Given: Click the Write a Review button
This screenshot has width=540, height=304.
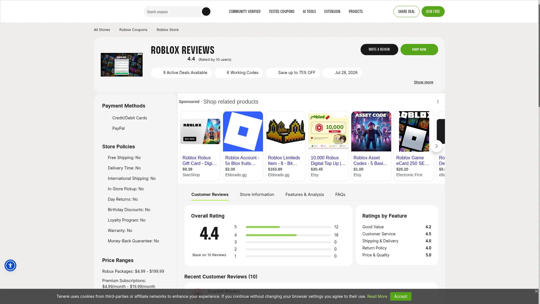Looking at the screenshot, I should (x=379, y=50).
